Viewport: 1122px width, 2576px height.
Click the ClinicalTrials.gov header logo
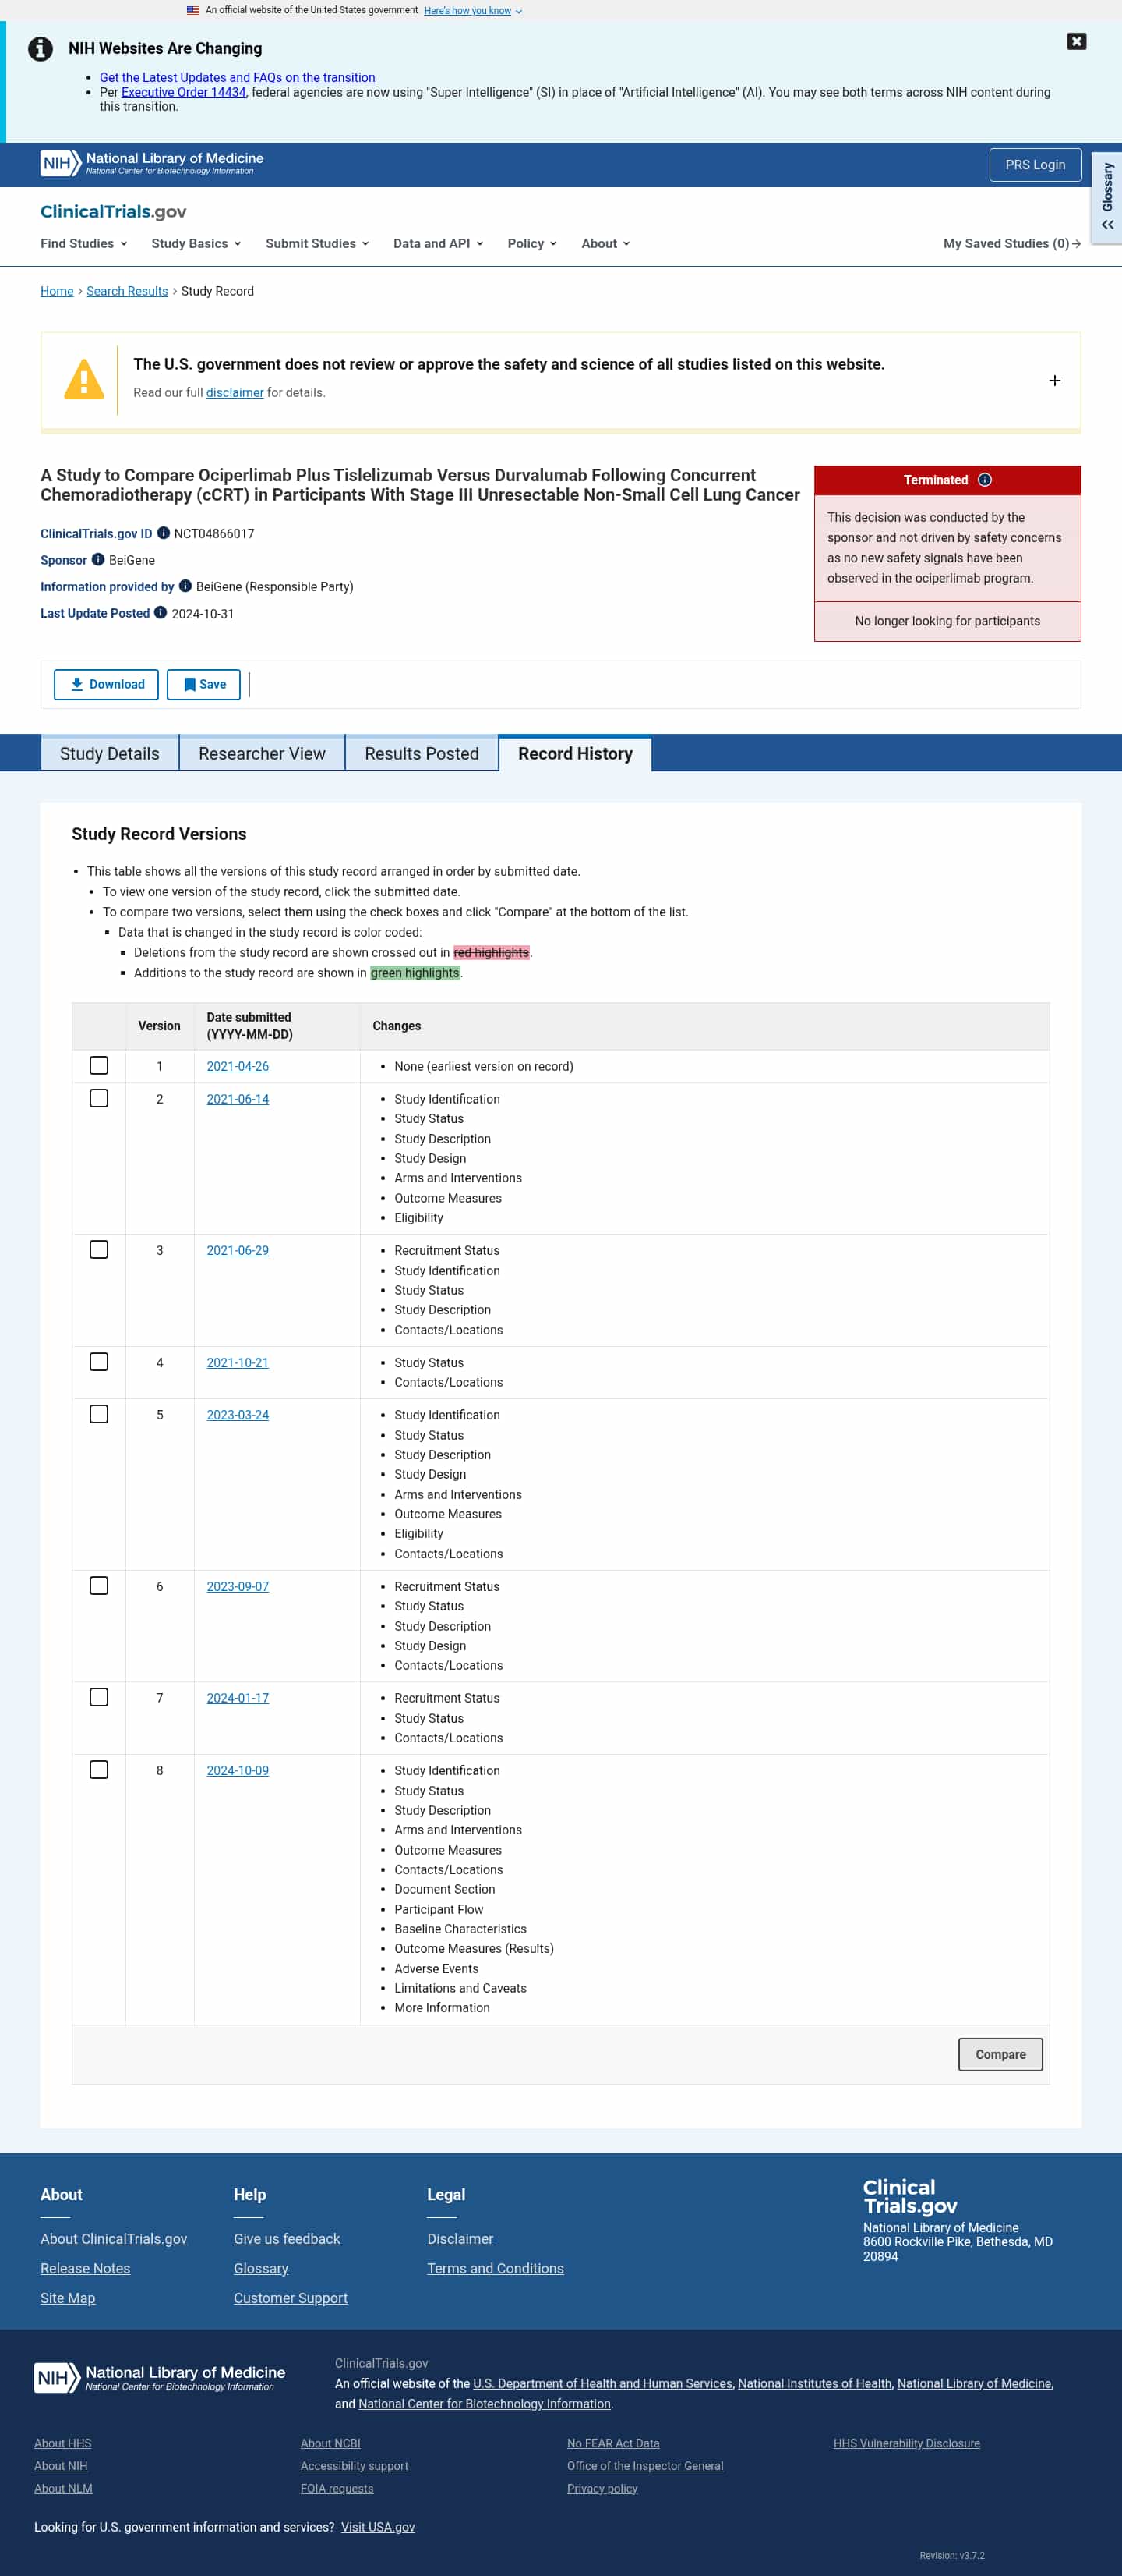point(113,211)
